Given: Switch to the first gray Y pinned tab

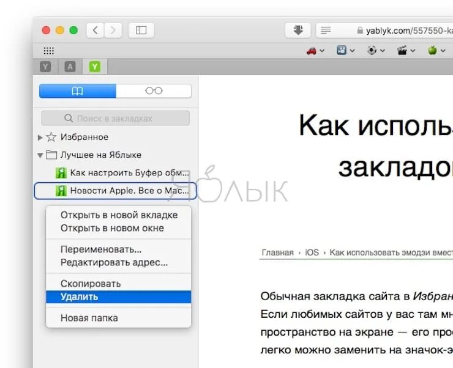Looking at the screenshot, I should (45, 67).
